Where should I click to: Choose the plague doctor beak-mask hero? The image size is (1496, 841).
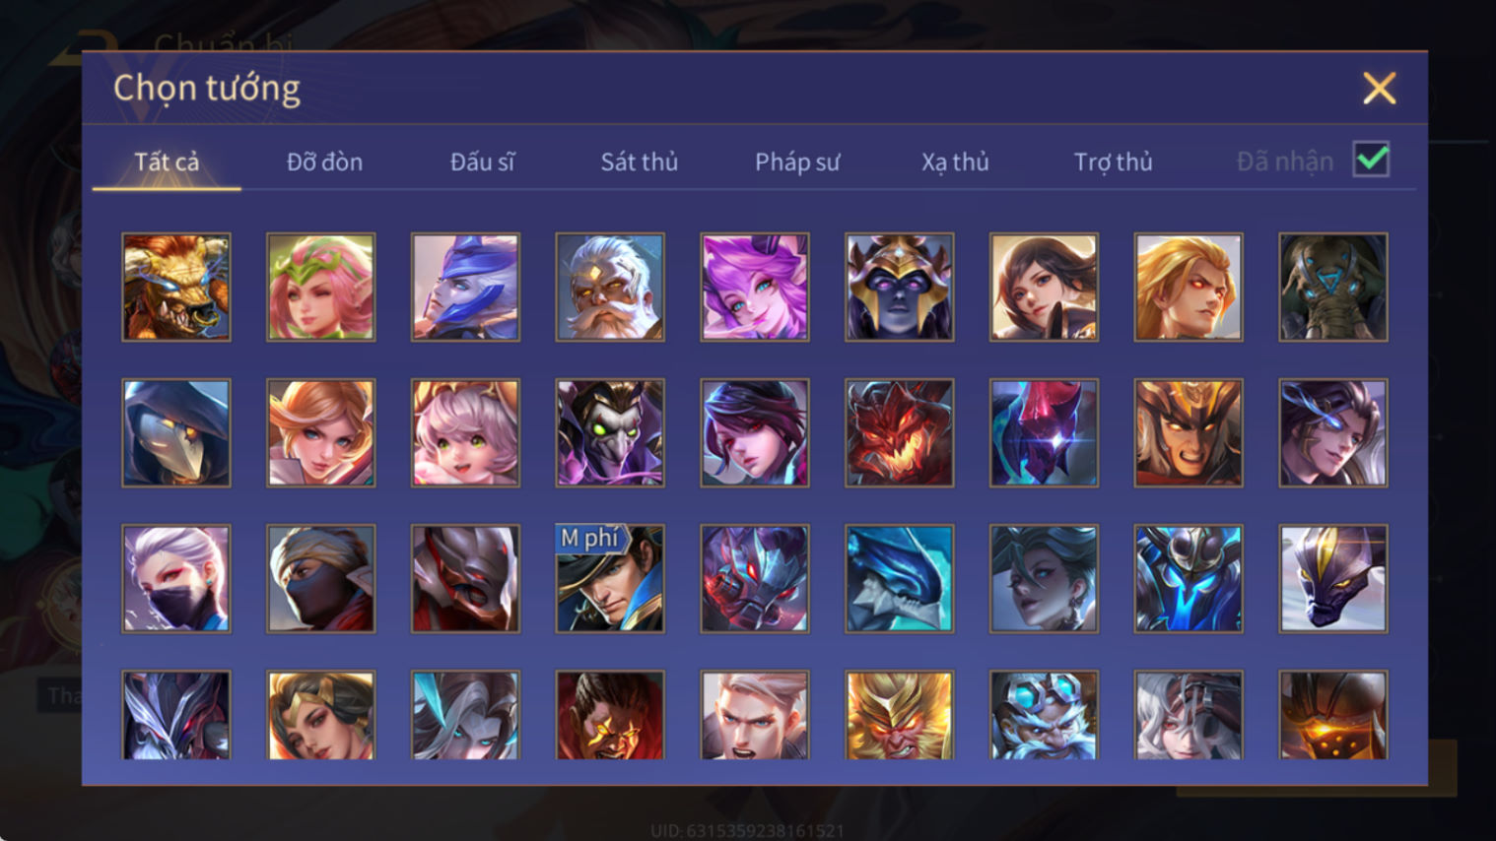(176, 433)
